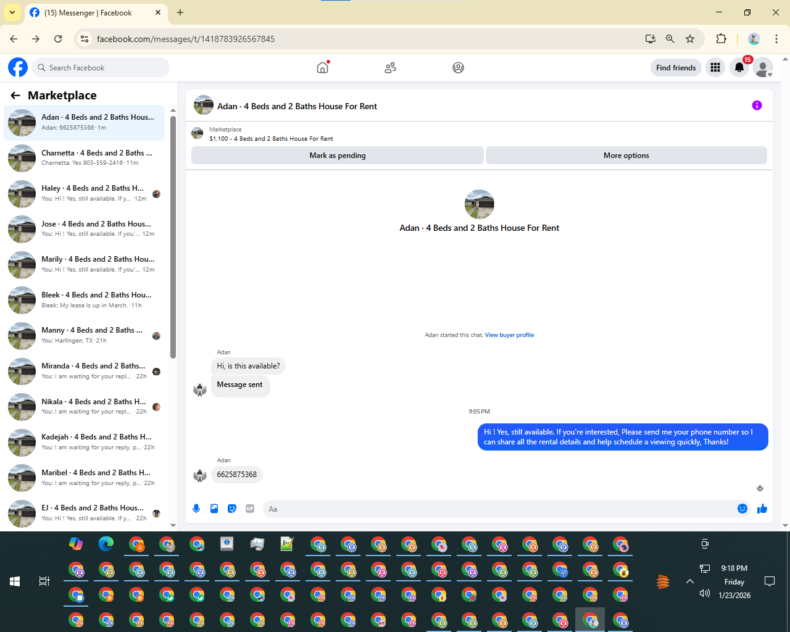Select the Messenger | Facebook browser tab
The width and height of the screenshot is (790, 632).
tap(96, 12)
